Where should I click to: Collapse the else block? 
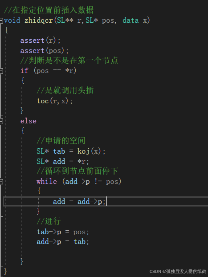1,122
